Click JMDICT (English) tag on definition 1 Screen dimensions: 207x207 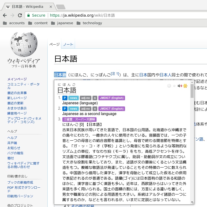[x=112, y=98]
